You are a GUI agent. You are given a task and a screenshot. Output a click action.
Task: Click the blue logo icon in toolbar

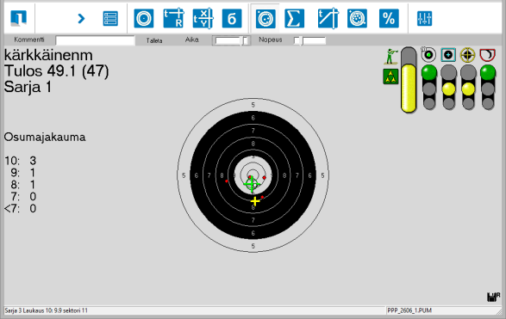point(18,18)
